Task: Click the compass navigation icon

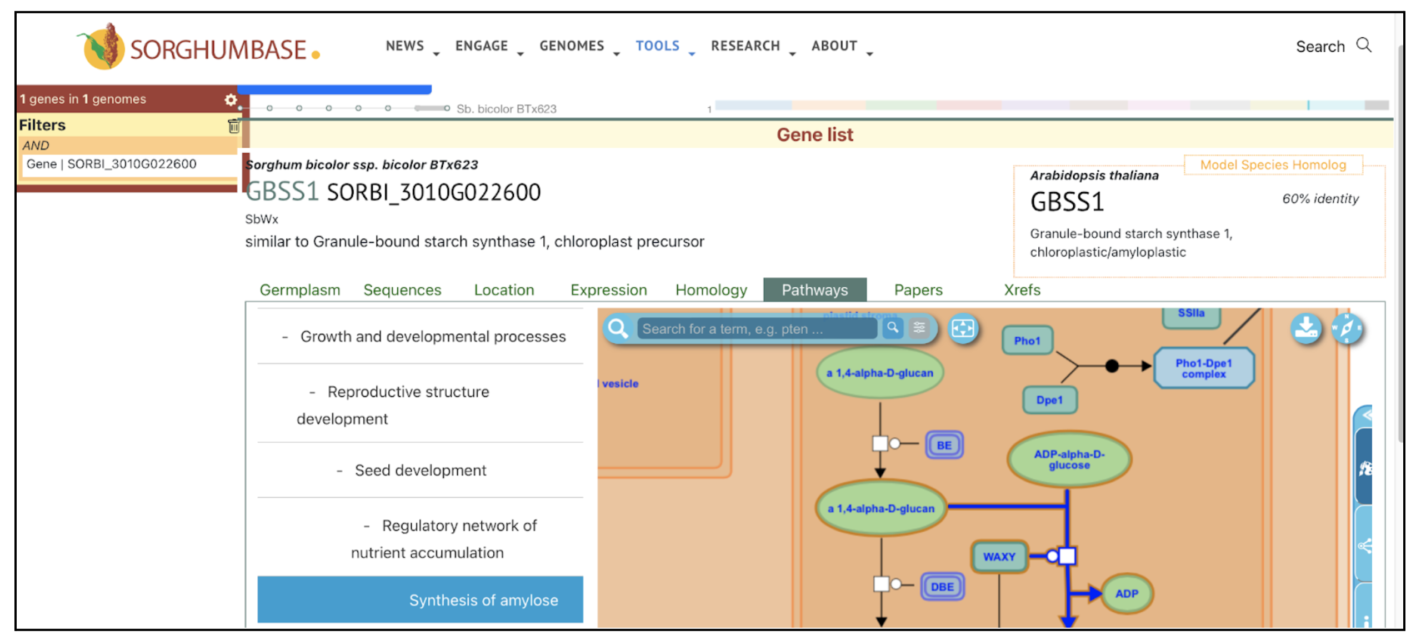Action: click(x=1347, y=328)
